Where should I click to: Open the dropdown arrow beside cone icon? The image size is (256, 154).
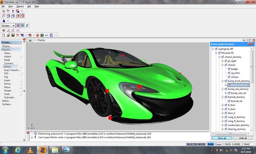click(8, 21)
